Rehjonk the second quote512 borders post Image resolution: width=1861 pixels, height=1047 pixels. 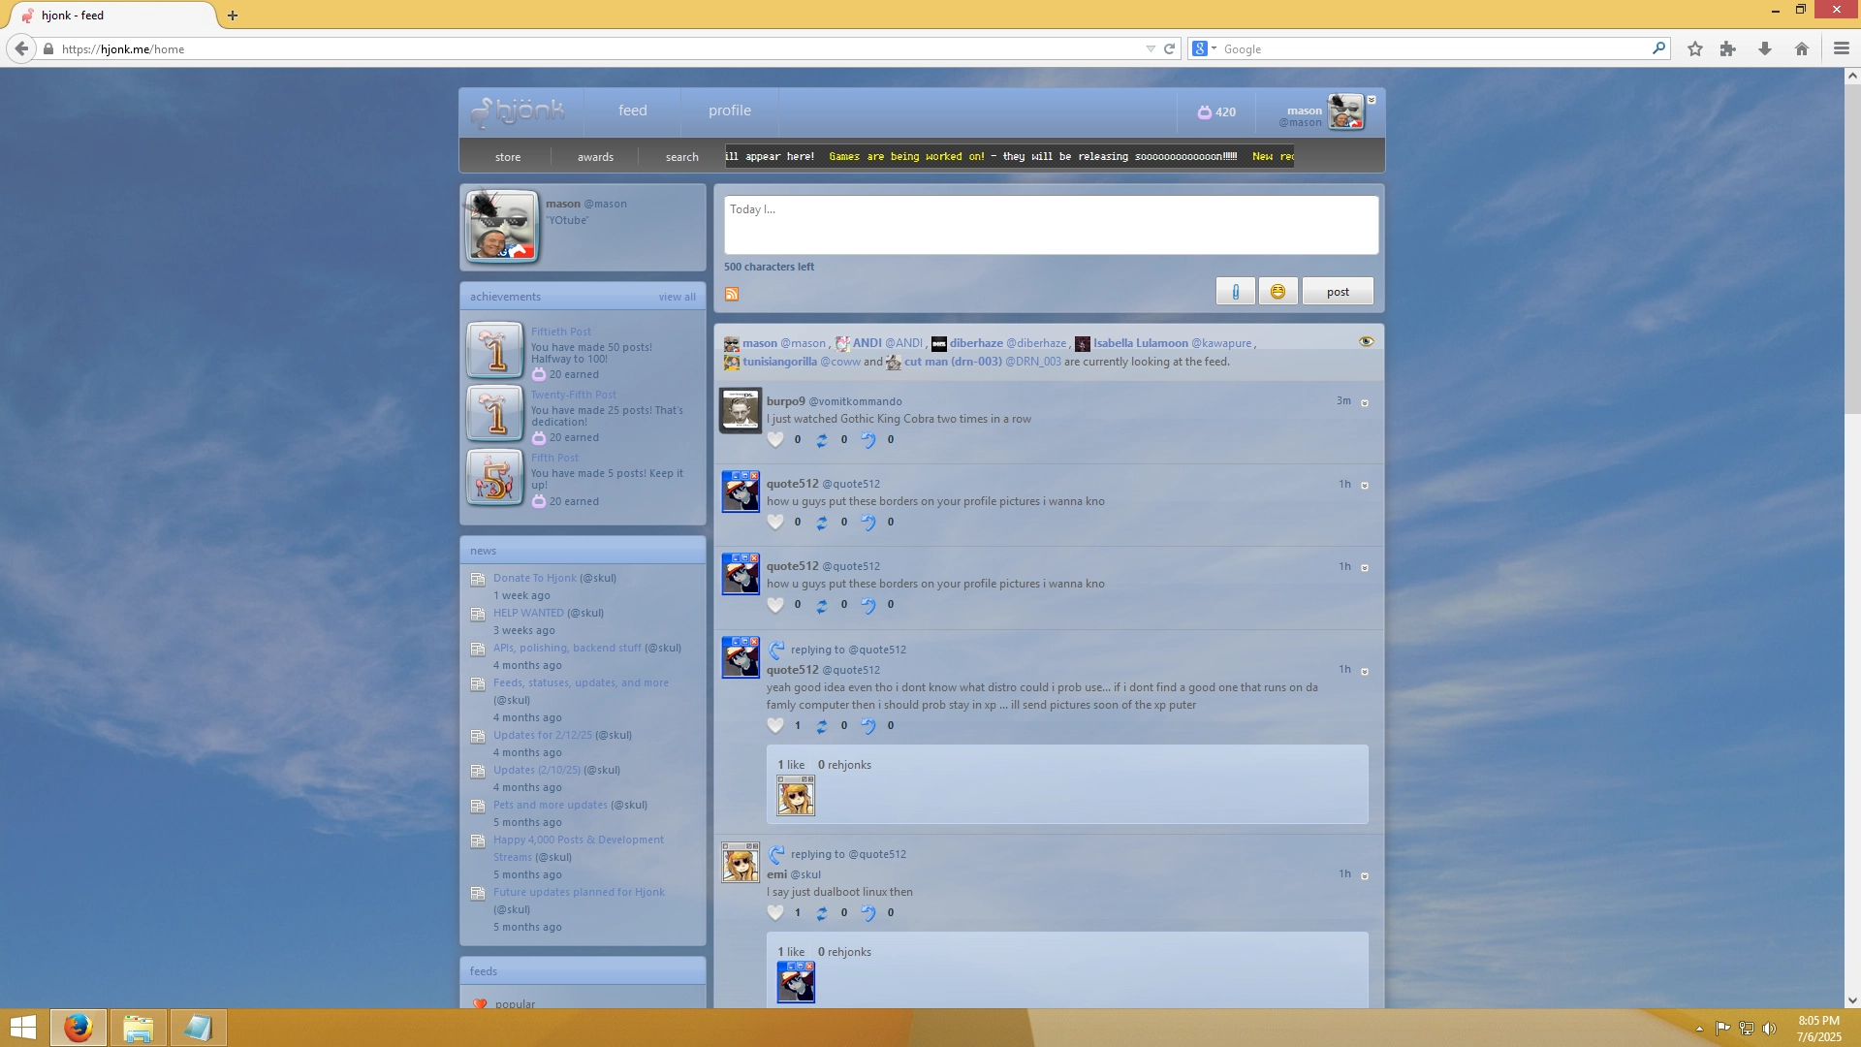click(821, 604)
